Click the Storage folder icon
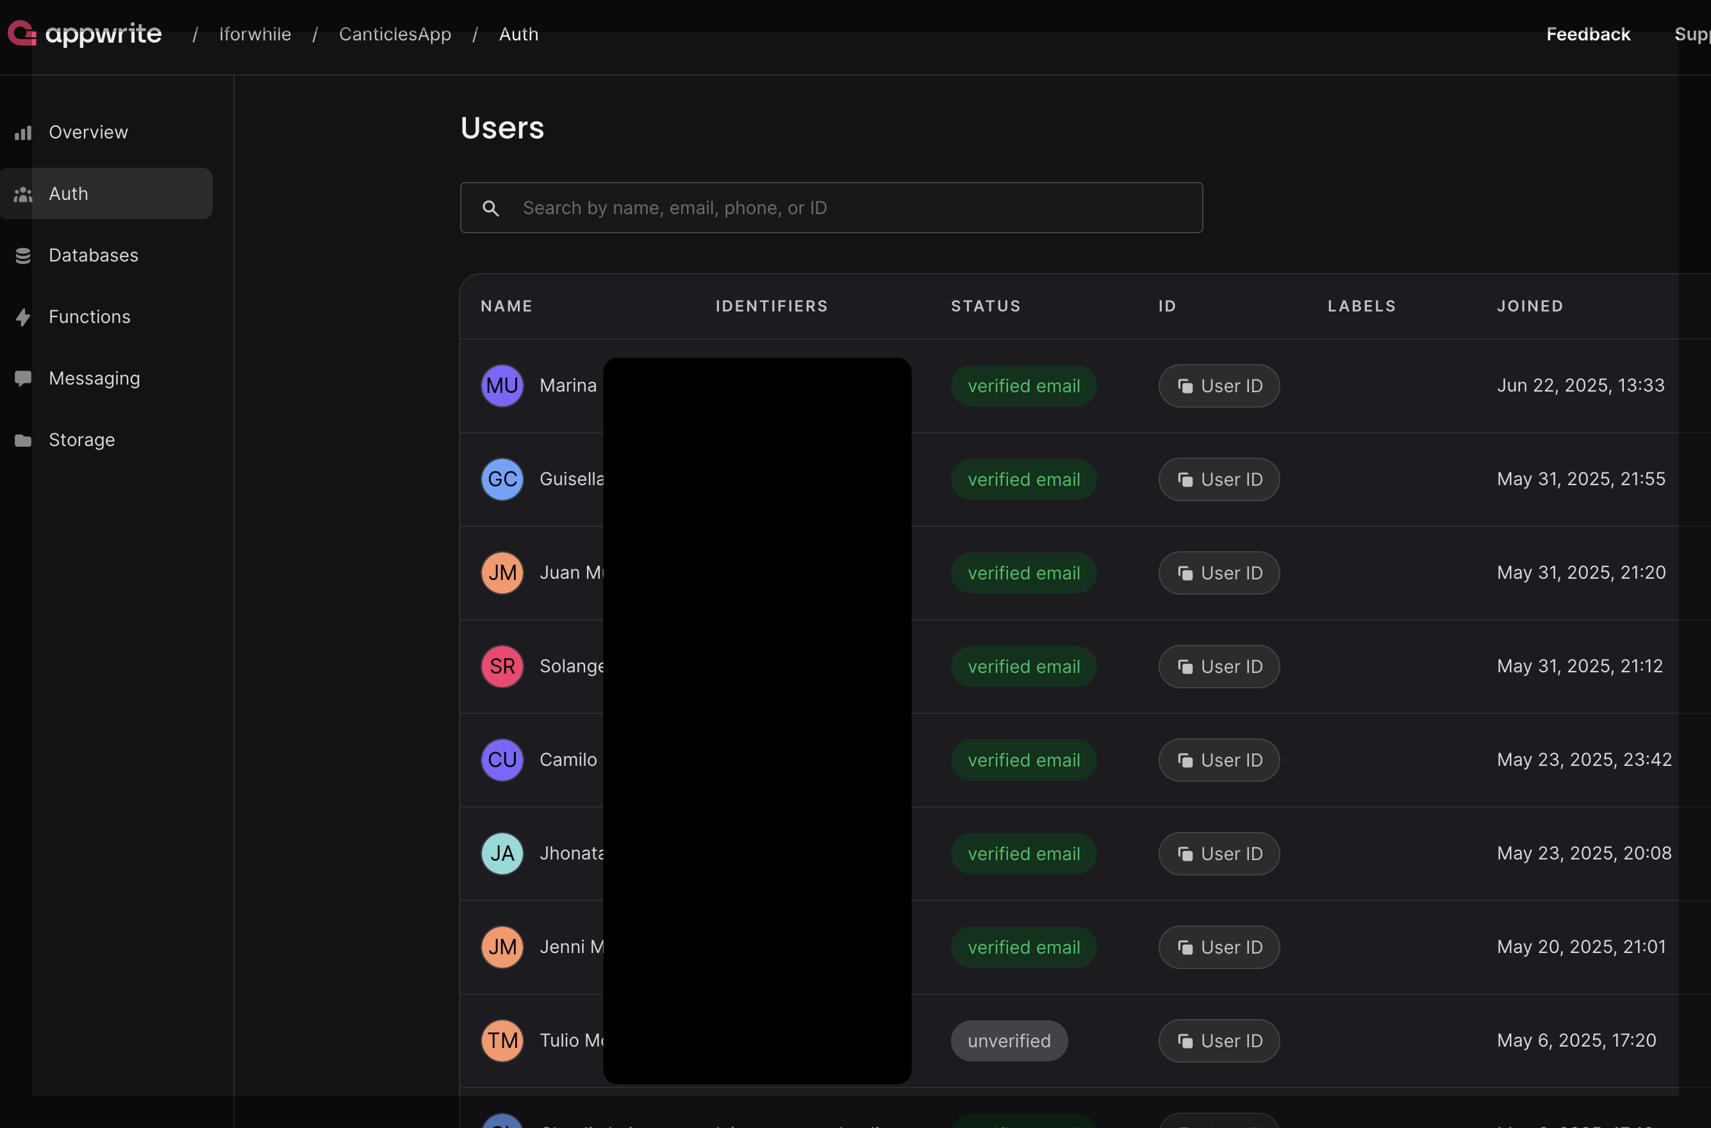This screenshot has height=1128, width=1711. [x=23, y=440]
